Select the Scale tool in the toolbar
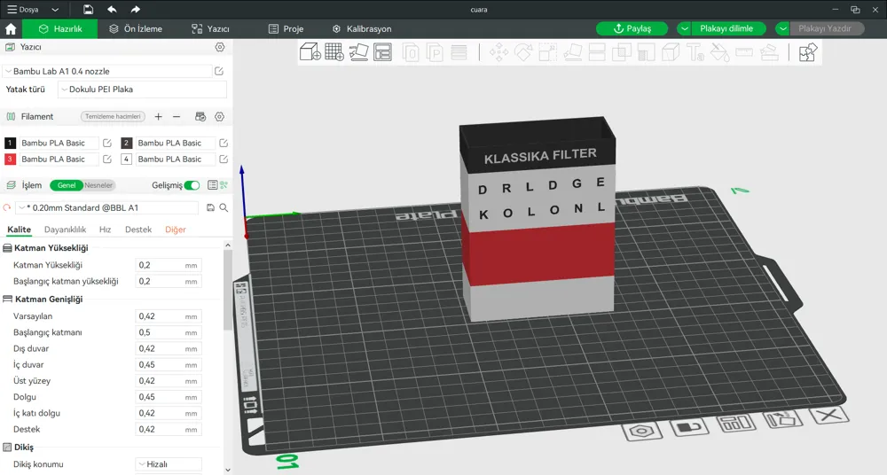Image resolution: width=887 pixels, height=475 pixels. [547, 52]
